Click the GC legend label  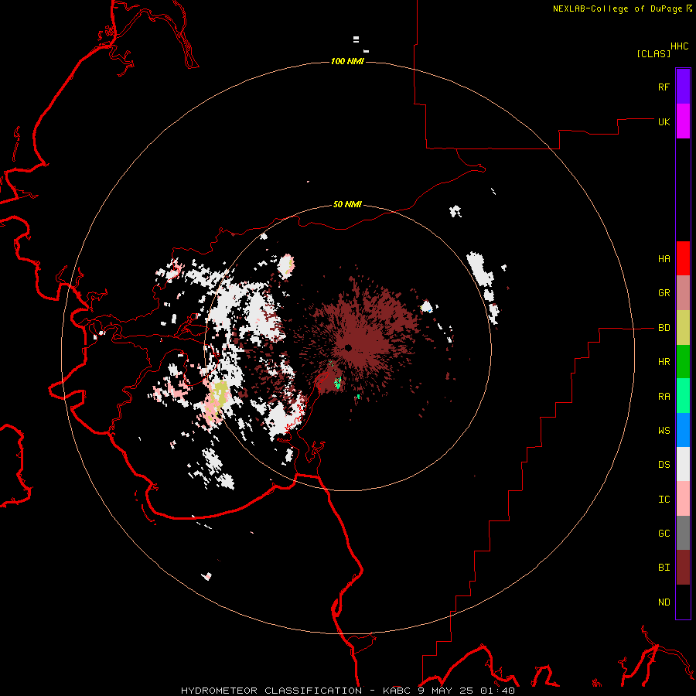point(664,534)
